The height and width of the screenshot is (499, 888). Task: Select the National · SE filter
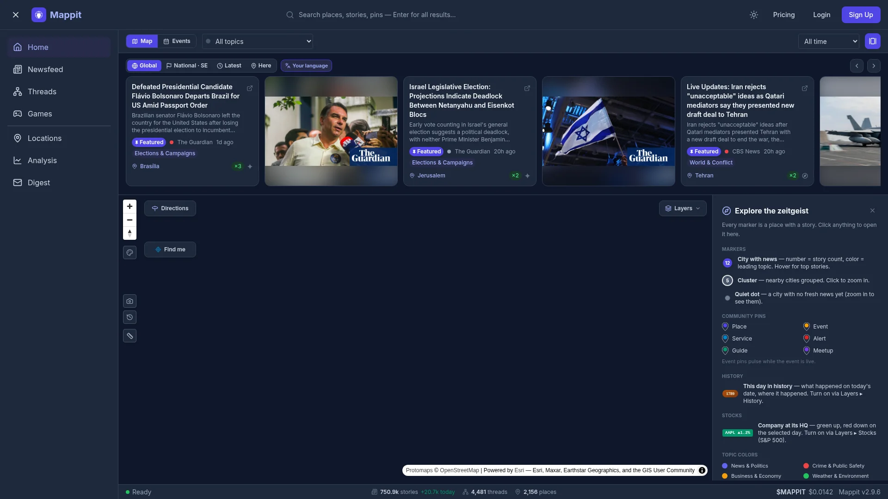[x=187, y=66]
